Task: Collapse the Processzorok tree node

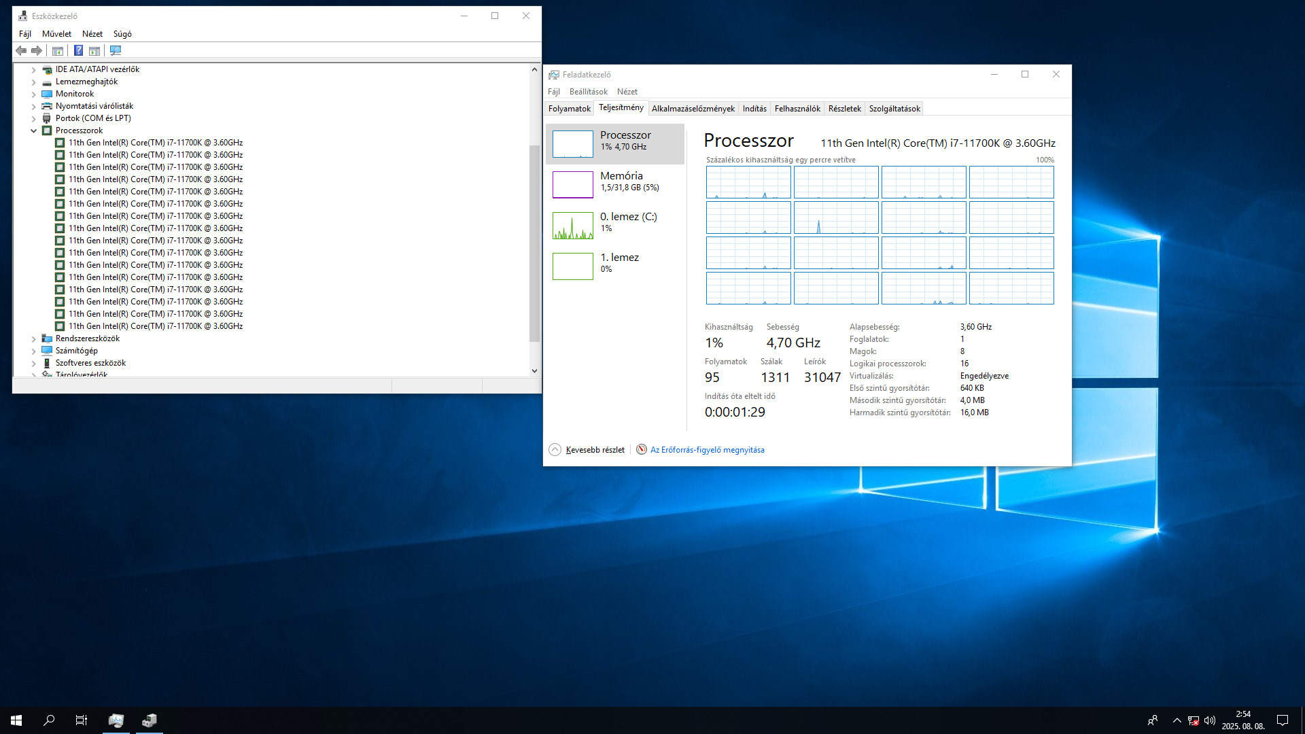Action: pos(33,130)
